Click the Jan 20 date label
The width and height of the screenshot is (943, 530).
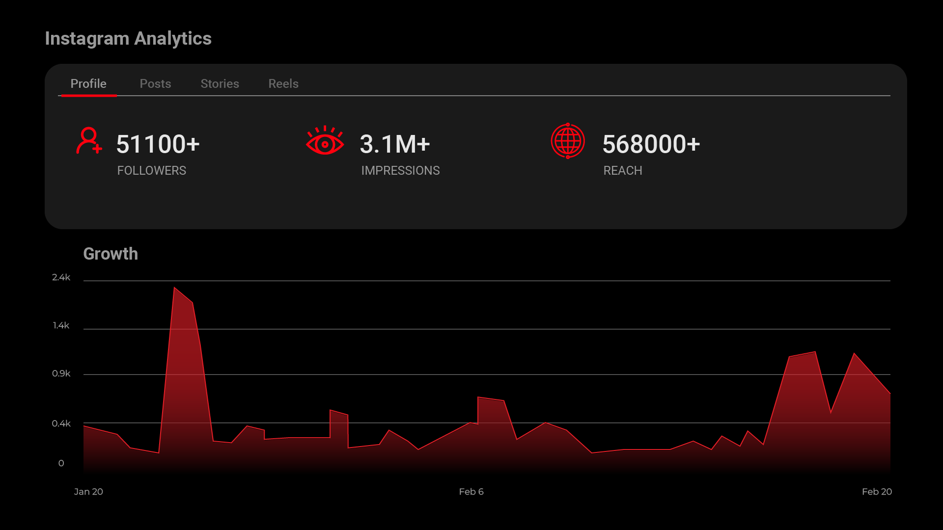click(x=88, y=492)
